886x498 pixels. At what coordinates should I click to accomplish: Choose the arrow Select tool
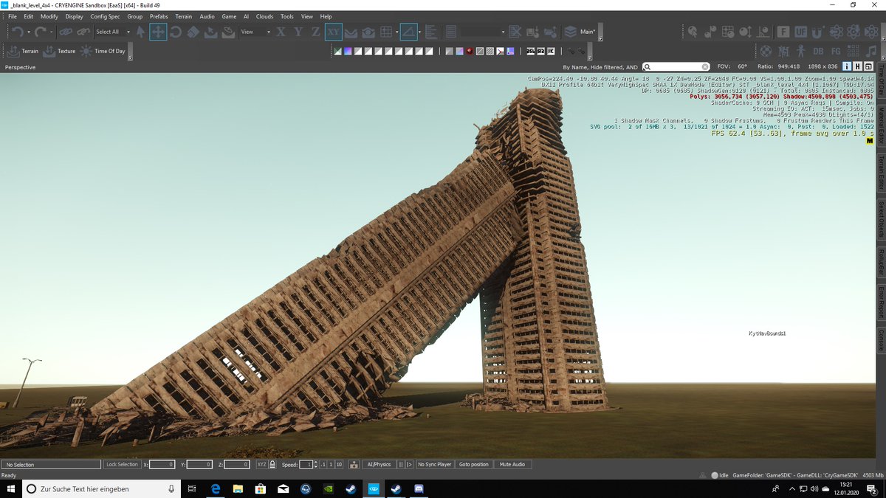click(141, 32)
